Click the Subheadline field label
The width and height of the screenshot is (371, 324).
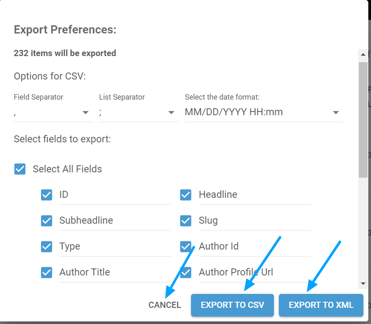(86, 221)
